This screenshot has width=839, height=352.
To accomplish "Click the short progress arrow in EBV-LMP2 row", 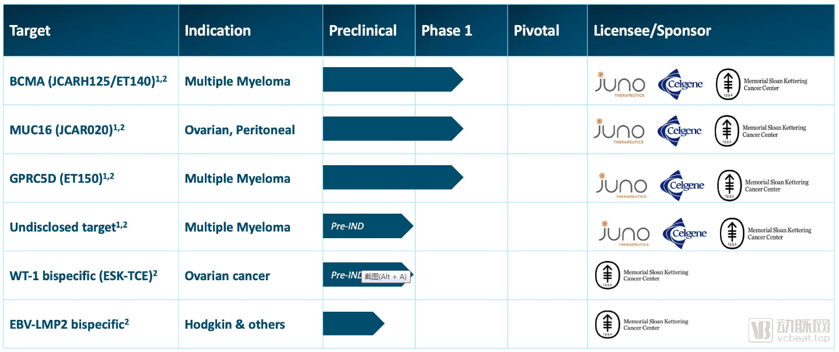I will click(354, 323).
